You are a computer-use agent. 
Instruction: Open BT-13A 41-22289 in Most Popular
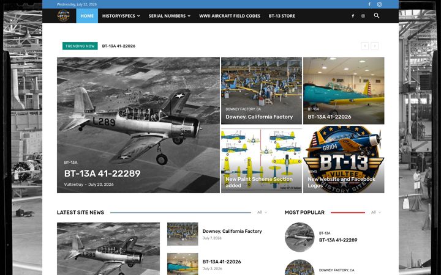point(338,240)
